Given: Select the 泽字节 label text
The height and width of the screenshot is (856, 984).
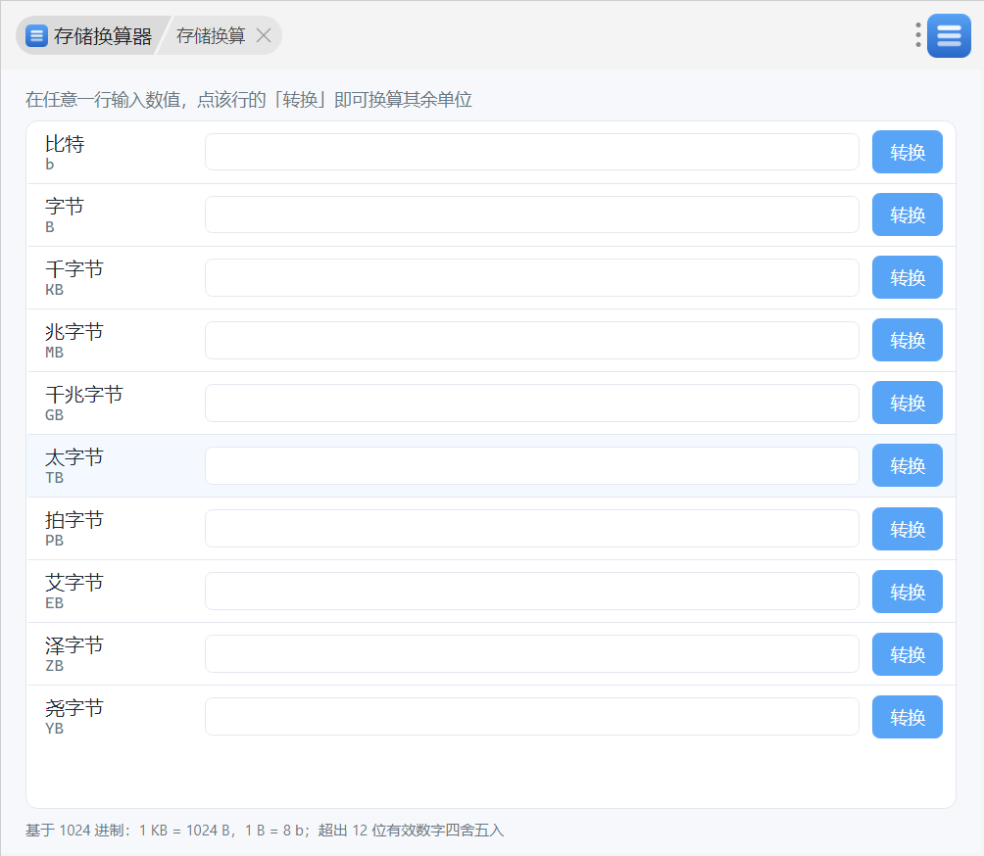Looking at the screenshot, I should (74, 645).
